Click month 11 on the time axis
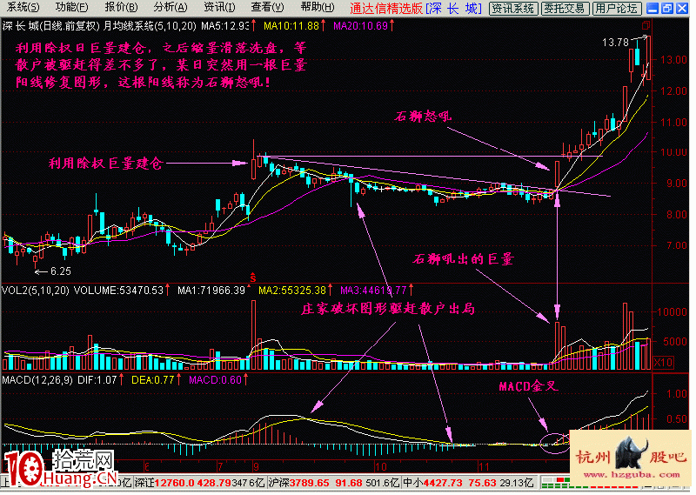Viewport: 696px width, 495px height. coord(484,467)
